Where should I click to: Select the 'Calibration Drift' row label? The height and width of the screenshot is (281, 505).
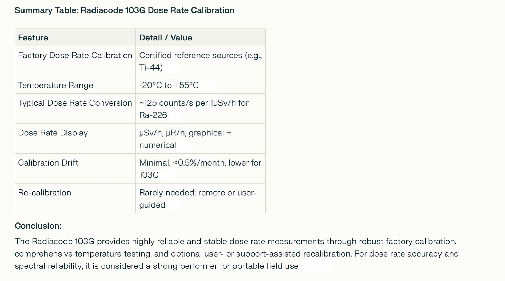pyautogui.click(x=48, y=163)
